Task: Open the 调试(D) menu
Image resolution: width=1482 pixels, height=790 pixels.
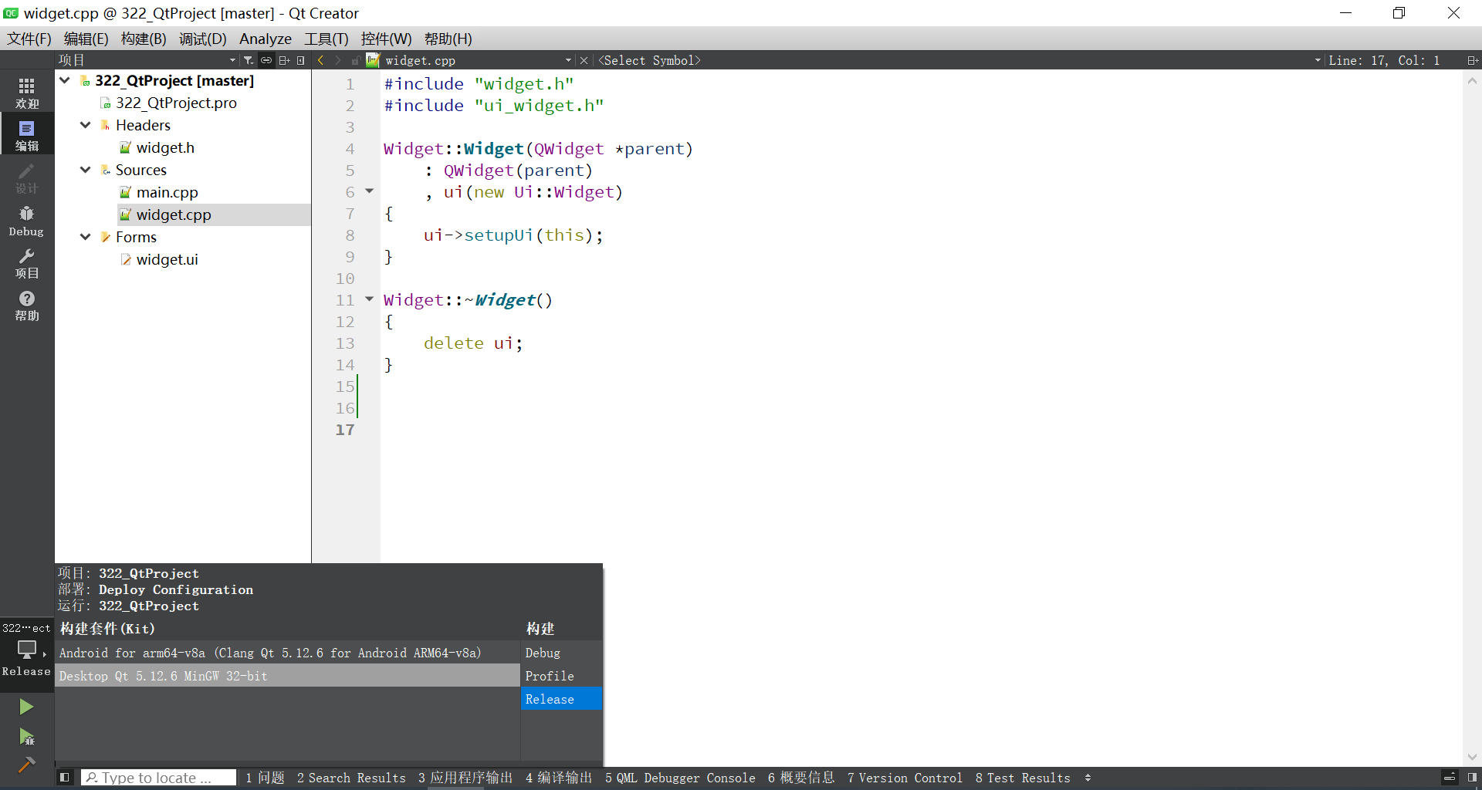Action: click(203, 39)
